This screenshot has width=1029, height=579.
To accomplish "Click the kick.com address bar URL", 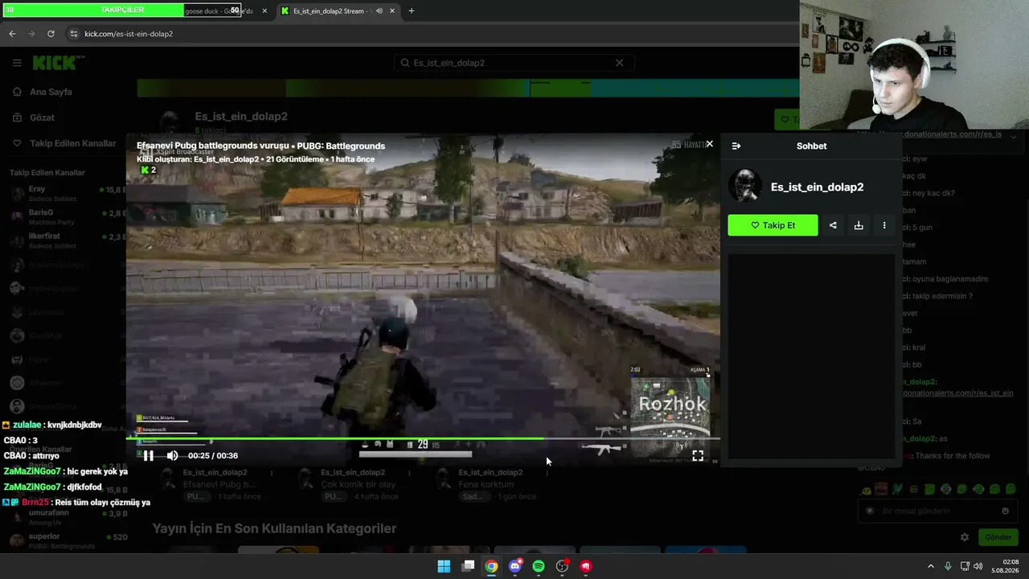I will [x=129, y=34].
